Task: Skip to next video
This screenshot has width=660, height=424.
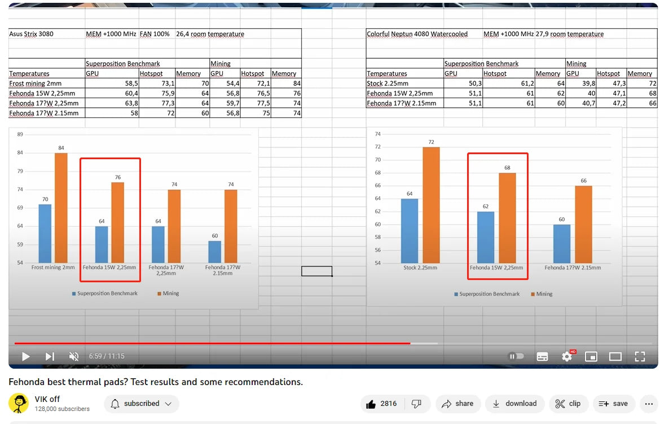Action: [x=50, y=357]
